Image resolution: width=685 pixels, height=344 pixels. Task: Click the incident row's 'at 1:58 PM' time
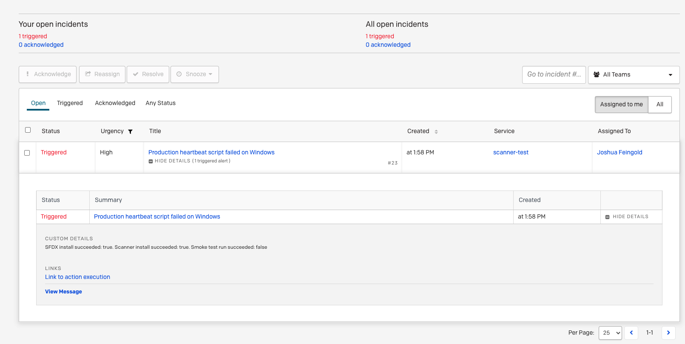[x=420, y=153]
